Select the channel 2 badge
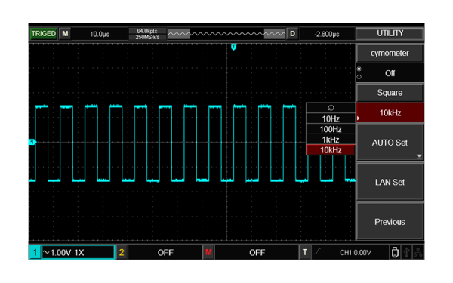The image size is (453, 283). point(122,252)
